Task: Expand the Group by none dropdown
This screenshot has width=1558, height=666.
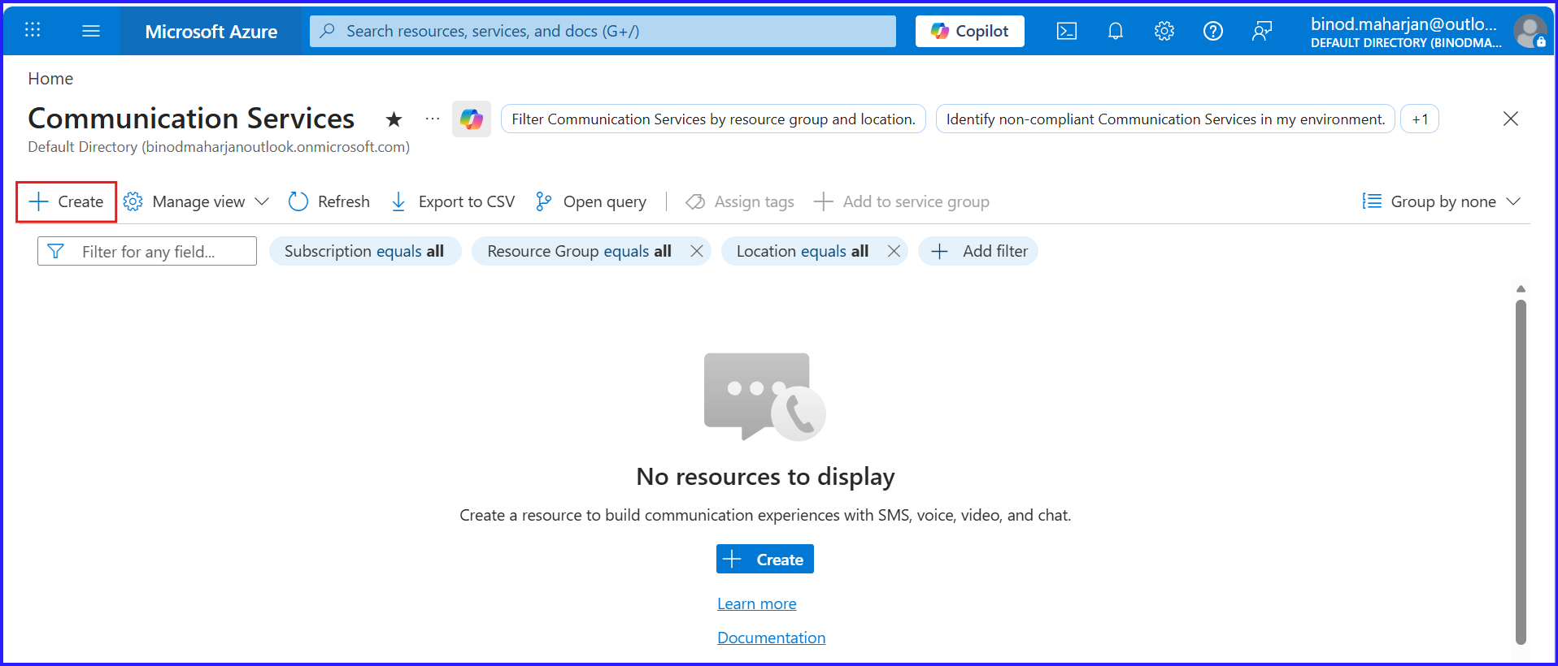Action: [1441, 201]
